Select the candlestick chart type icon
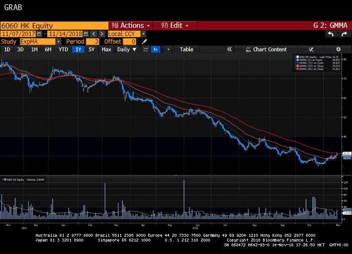This screenshot has height=254, width=352. coord(155,49)
